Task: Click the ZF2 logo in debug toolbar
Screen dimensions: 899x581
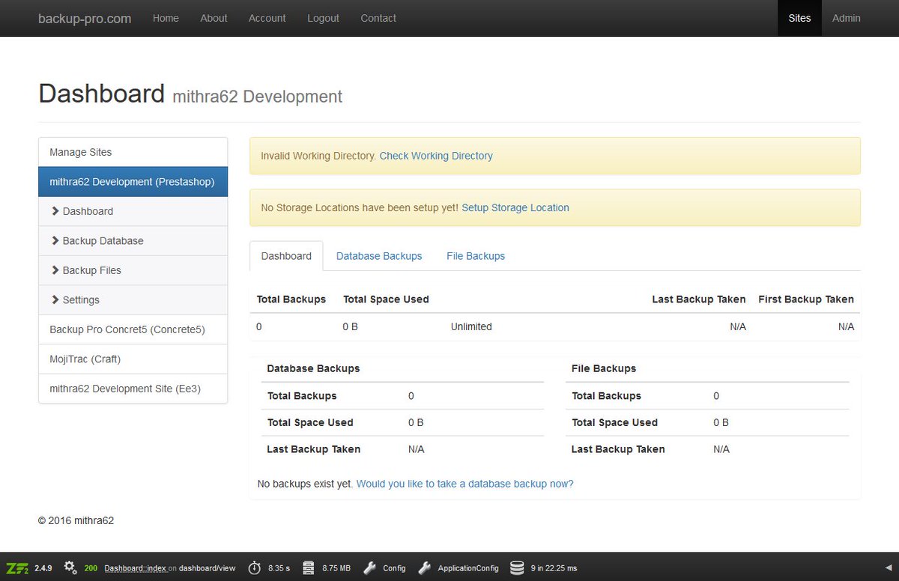Action: [x=16, y=568]
